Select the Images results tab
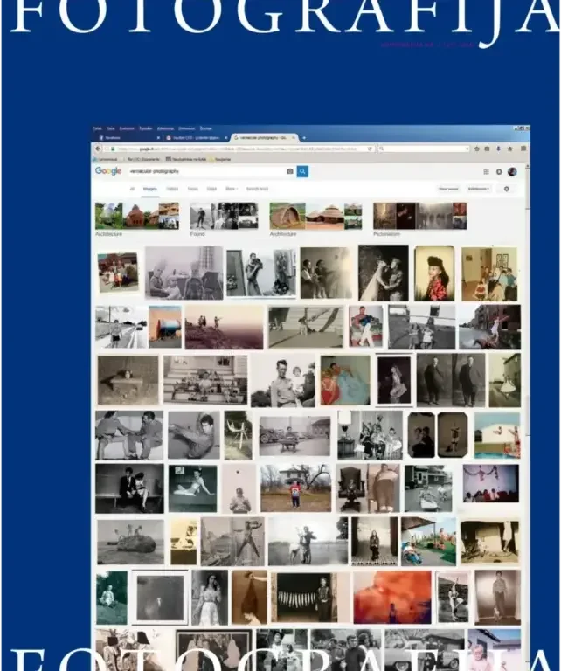Screen dimensions: 561x671 point(149,189)
